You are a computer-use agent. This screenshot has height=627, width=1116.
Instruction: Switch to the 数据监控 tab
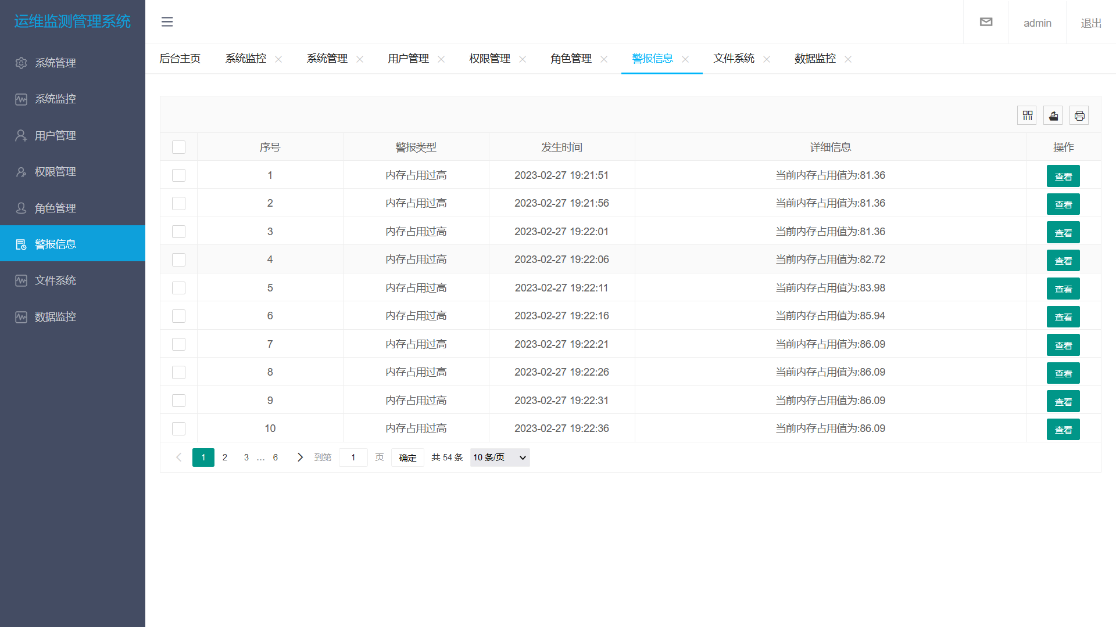coord(815,59)
